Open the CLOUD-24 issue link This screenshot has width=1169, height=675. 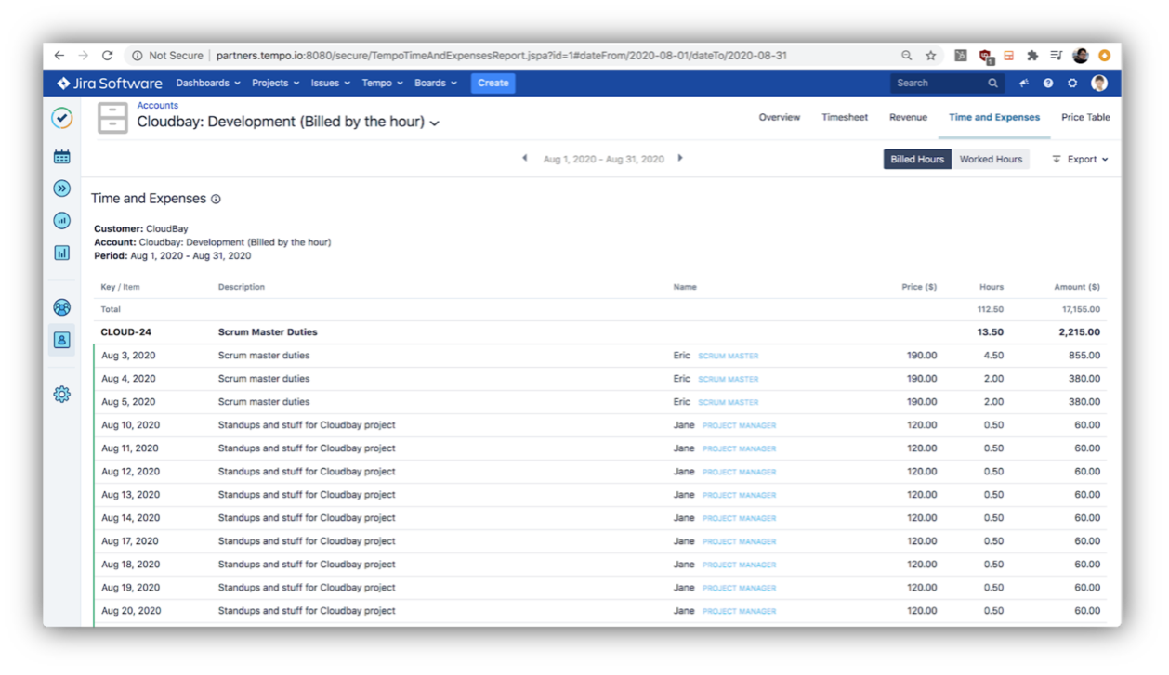point(126,332)
